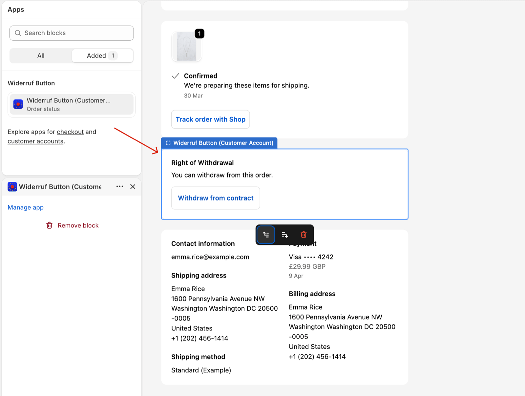
Task: Click the checkmark icon next to Confirmed
Action: tap(175, 76)
